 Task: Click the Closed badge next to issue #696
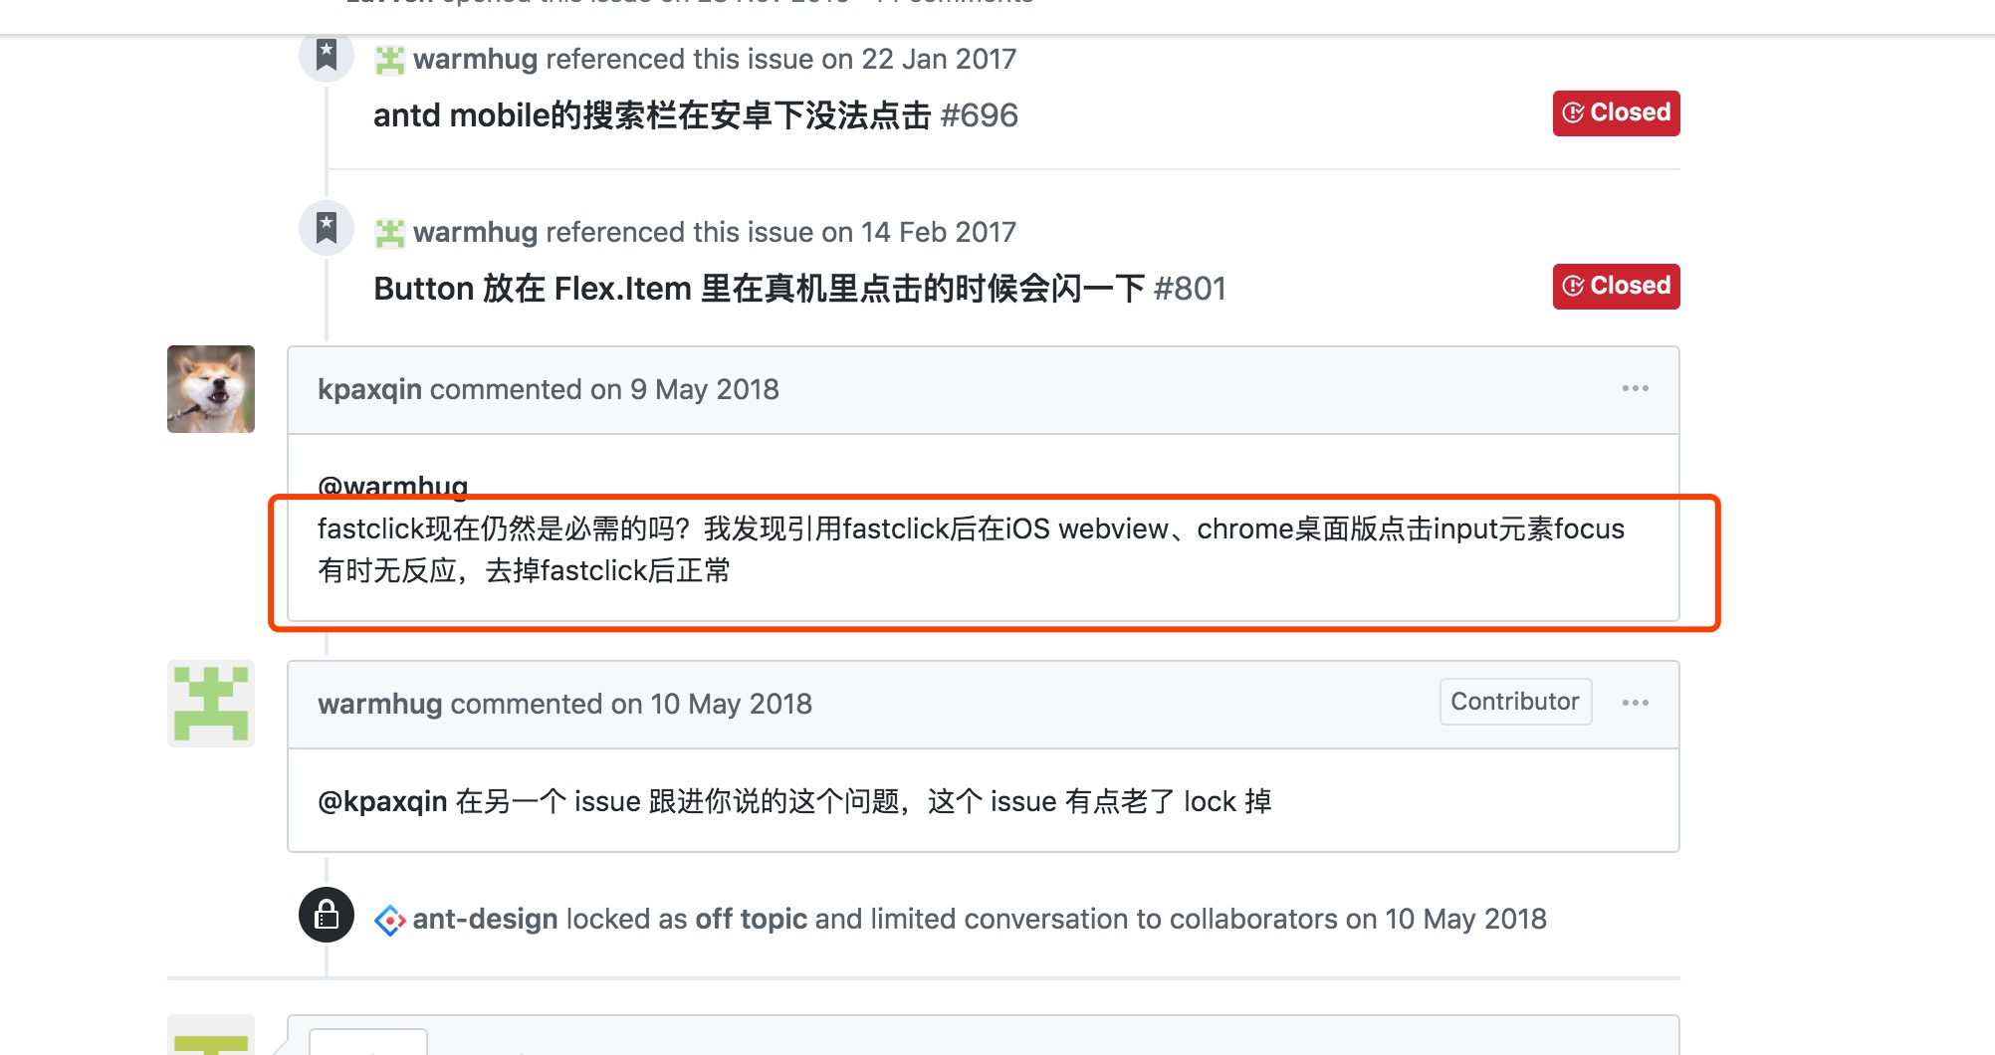pyautogui.click(x=1615, y=112)
